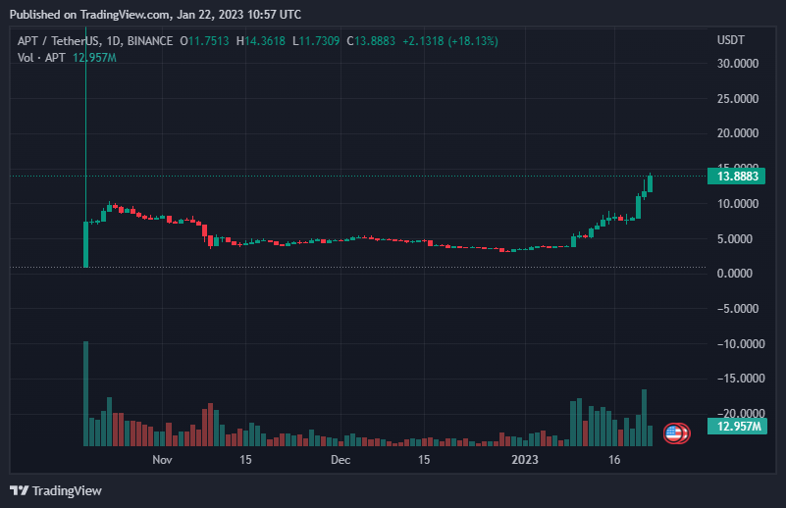Click the 16 date label on time axis

point(614,459)
